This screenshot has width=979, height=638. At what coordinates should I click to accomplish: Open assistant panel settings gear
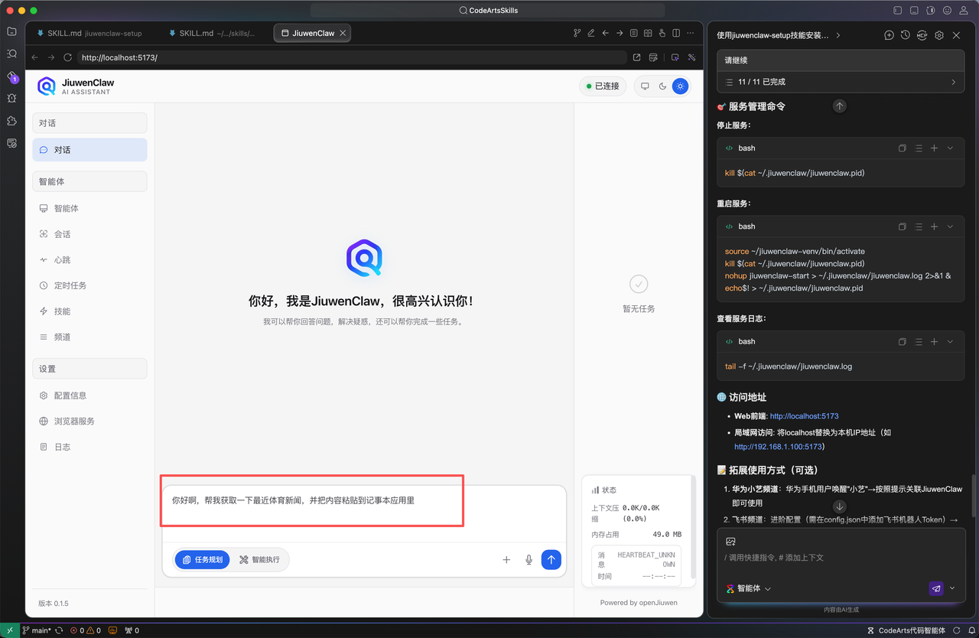(x=939, y=35)
